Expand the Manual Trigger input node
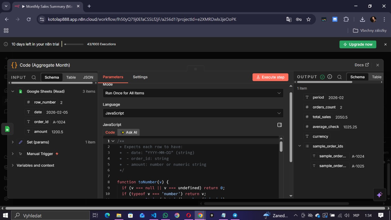Viewport: 391px width, 220px height. tap(13, 154)
